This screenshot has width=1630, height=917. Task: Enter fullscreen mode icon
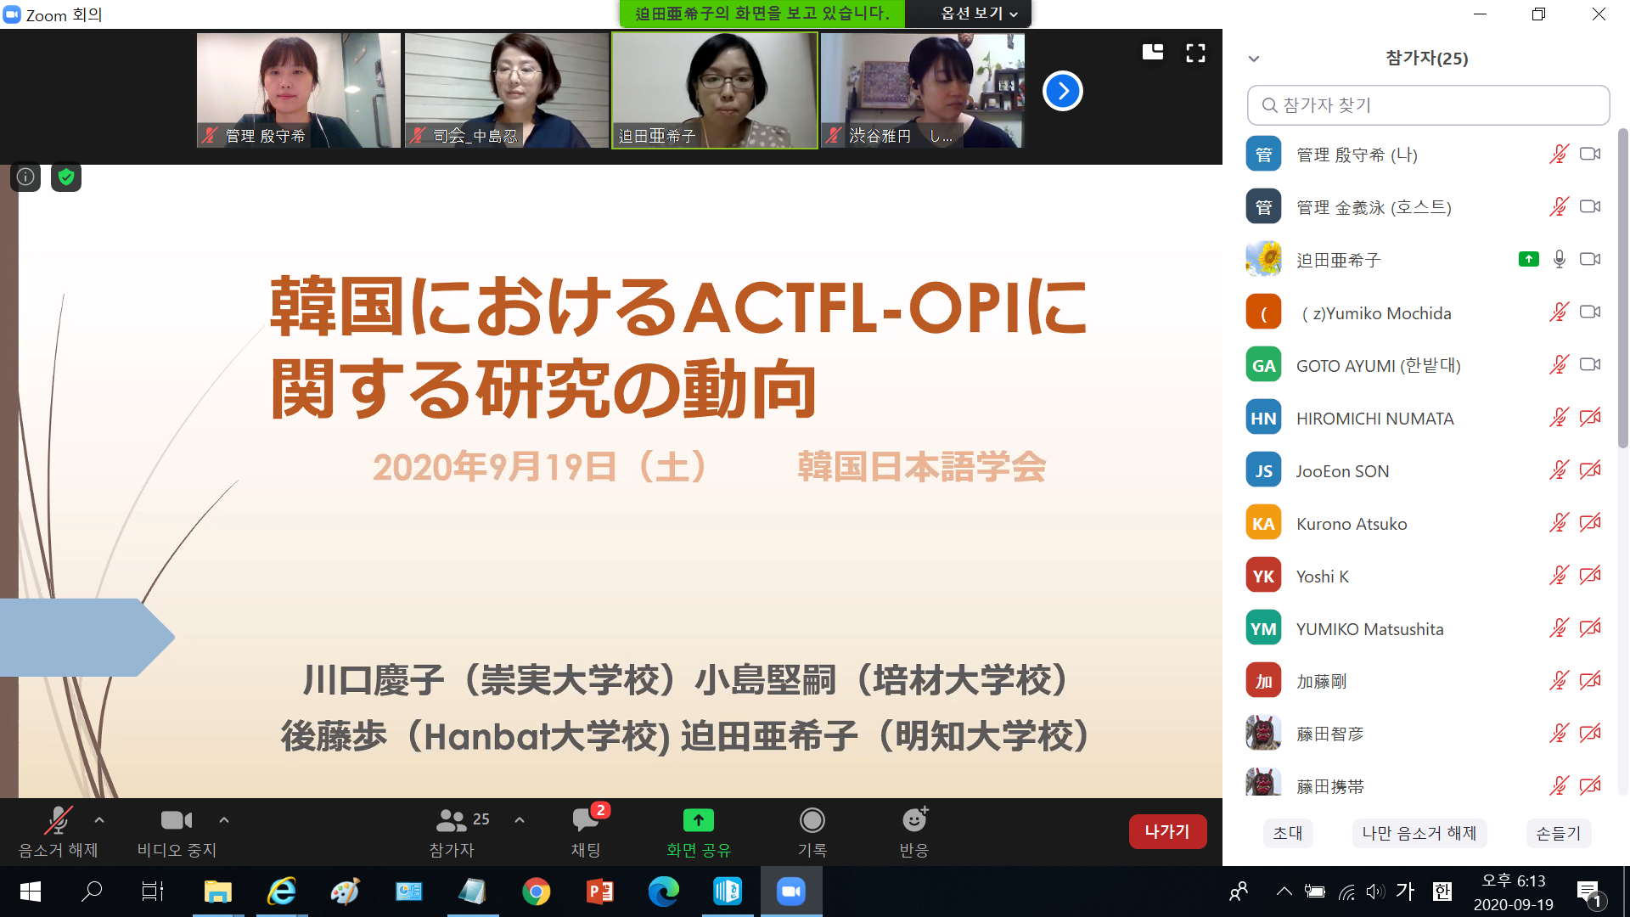(x=1195, y=53)
